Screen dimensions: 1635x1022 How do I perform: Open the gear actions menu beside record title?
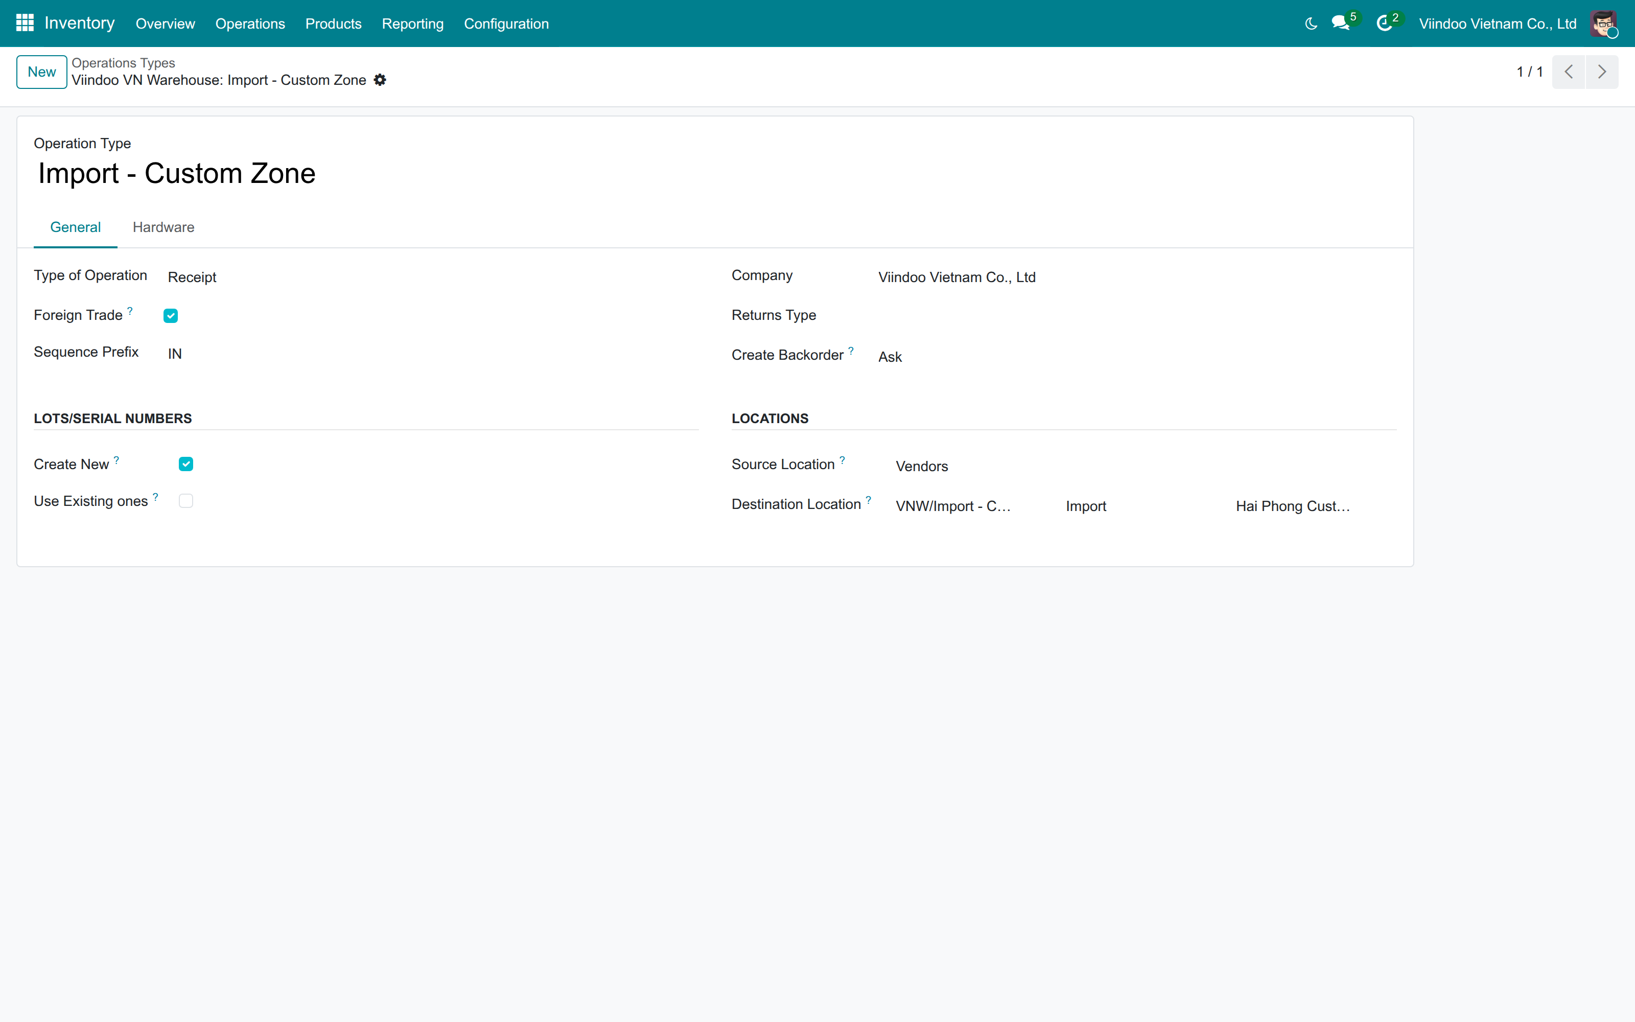pyautogui.click(x=380, y=80)
